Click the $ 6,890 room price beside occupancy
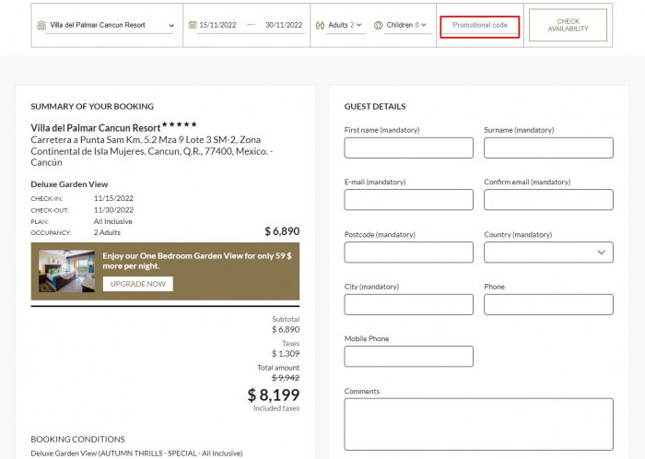The height and width of the screenshot is (459, 645). pos(282,231)
